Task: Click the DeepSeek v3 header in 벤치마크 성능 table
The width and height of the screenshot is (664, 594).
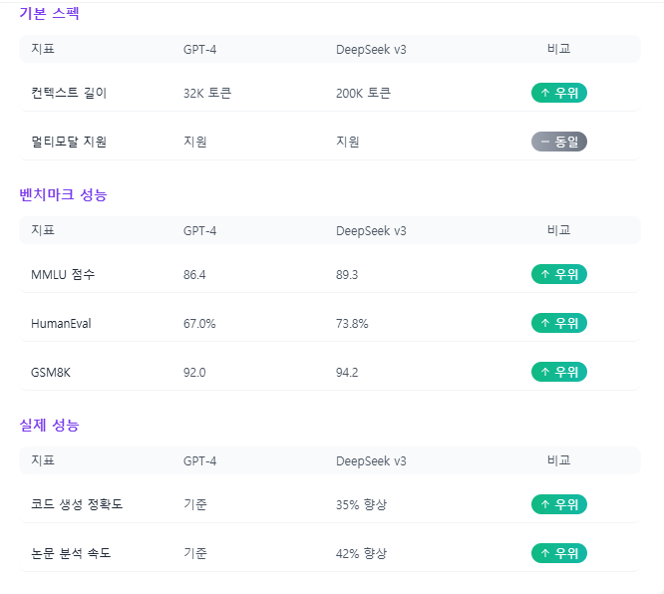Action: pos(371,231)
